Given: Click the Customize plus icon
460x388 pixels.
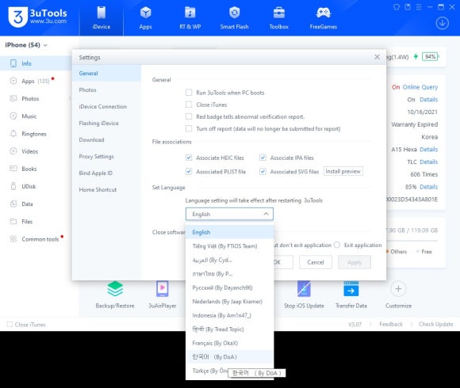Looking at the screenshot, I should (x=398, y=289).
